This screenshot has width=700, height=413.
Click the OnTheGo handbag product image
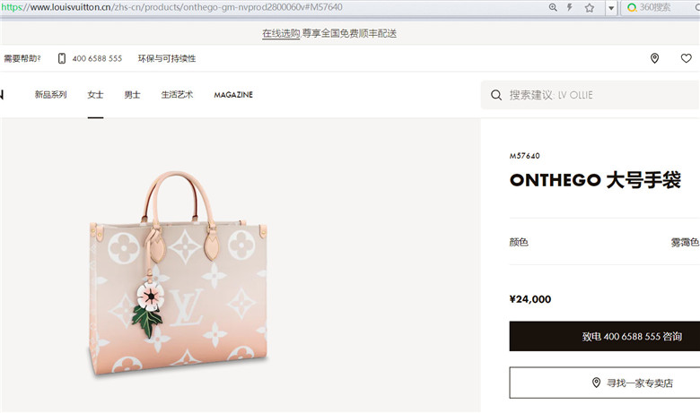coord(179,274)
